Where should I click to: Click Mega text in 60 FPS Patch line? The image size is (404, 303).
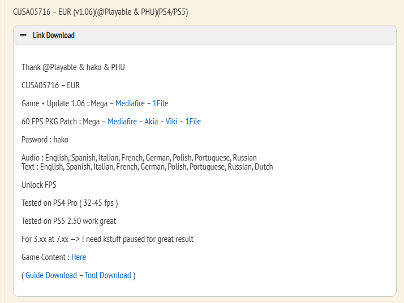point(91,122)
